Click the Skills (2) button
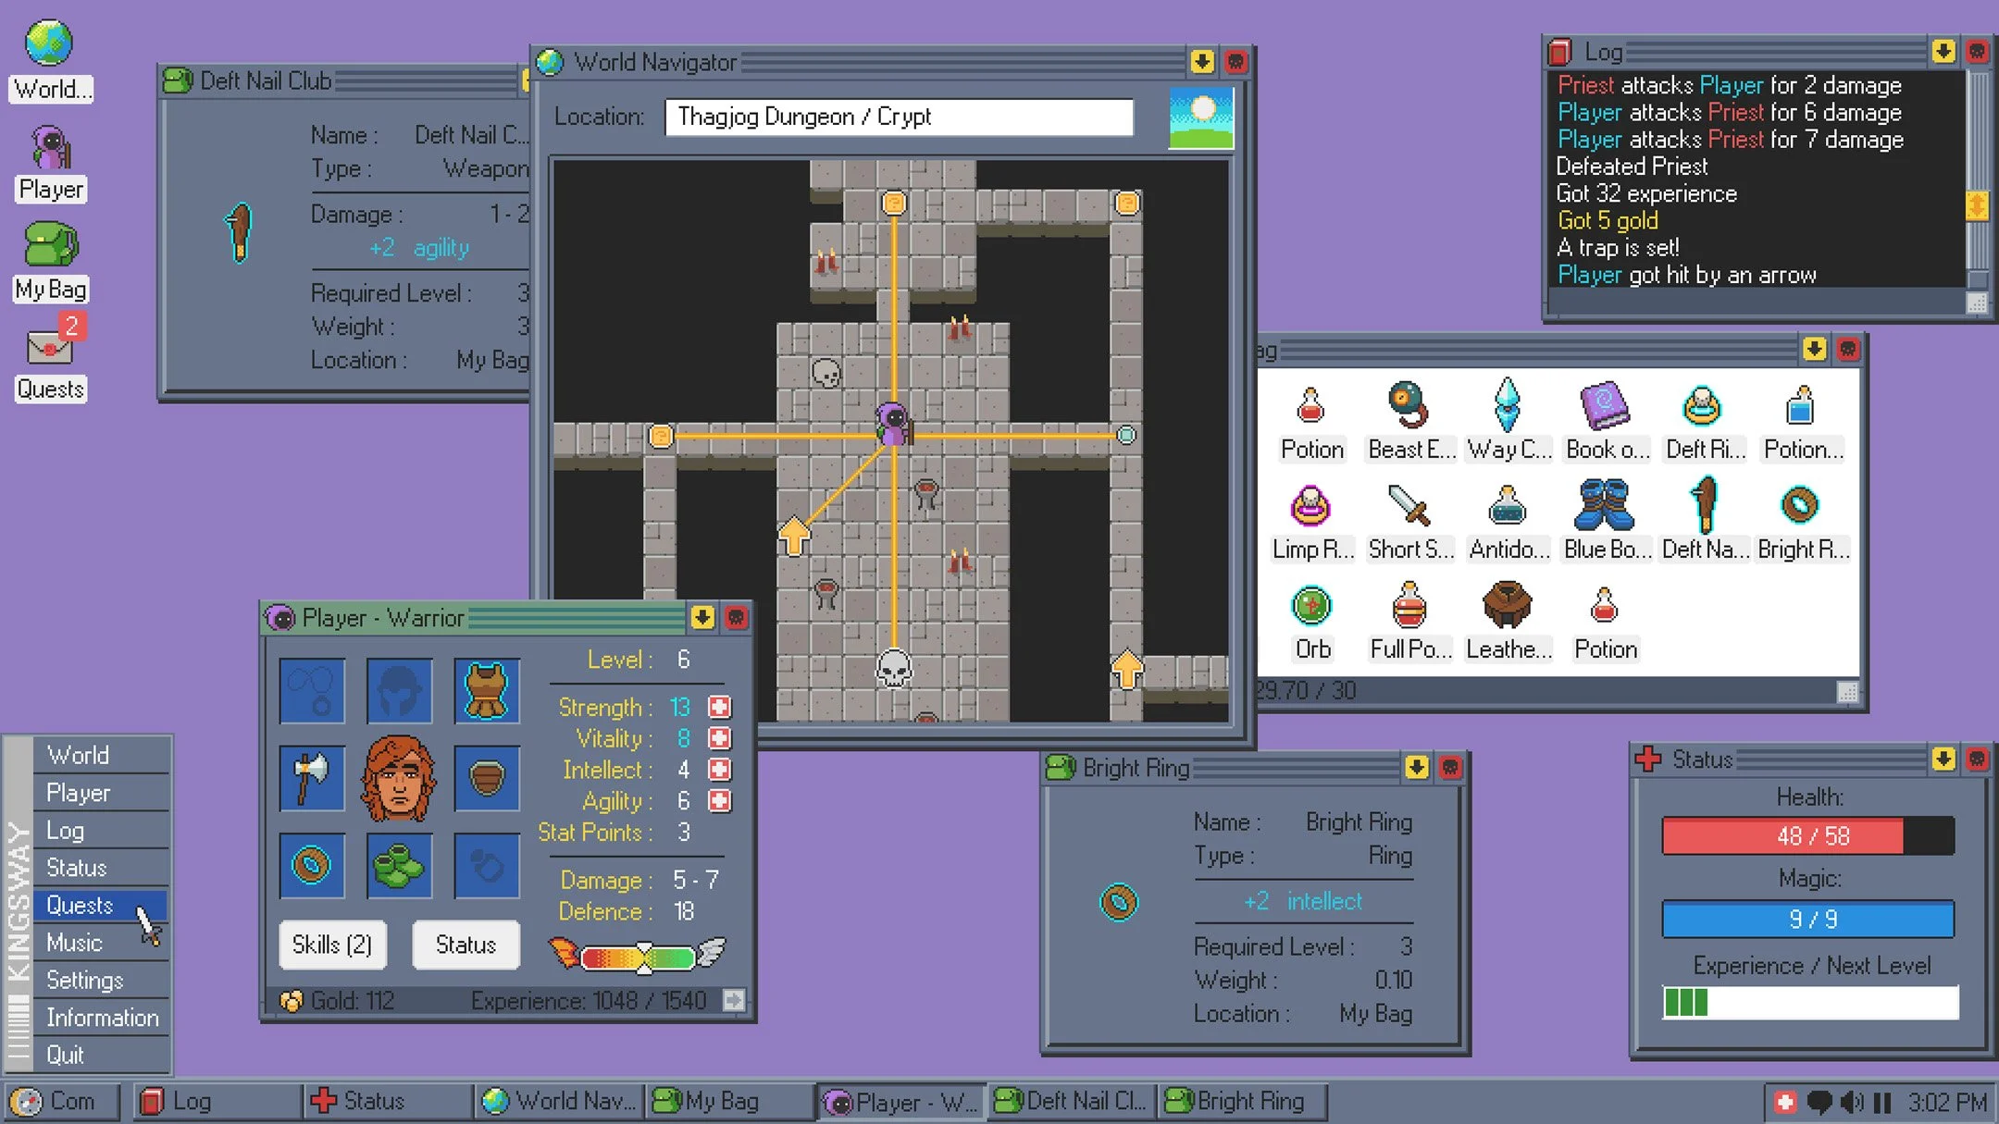Viewport: 1999px width, 1124px height. 333,945
